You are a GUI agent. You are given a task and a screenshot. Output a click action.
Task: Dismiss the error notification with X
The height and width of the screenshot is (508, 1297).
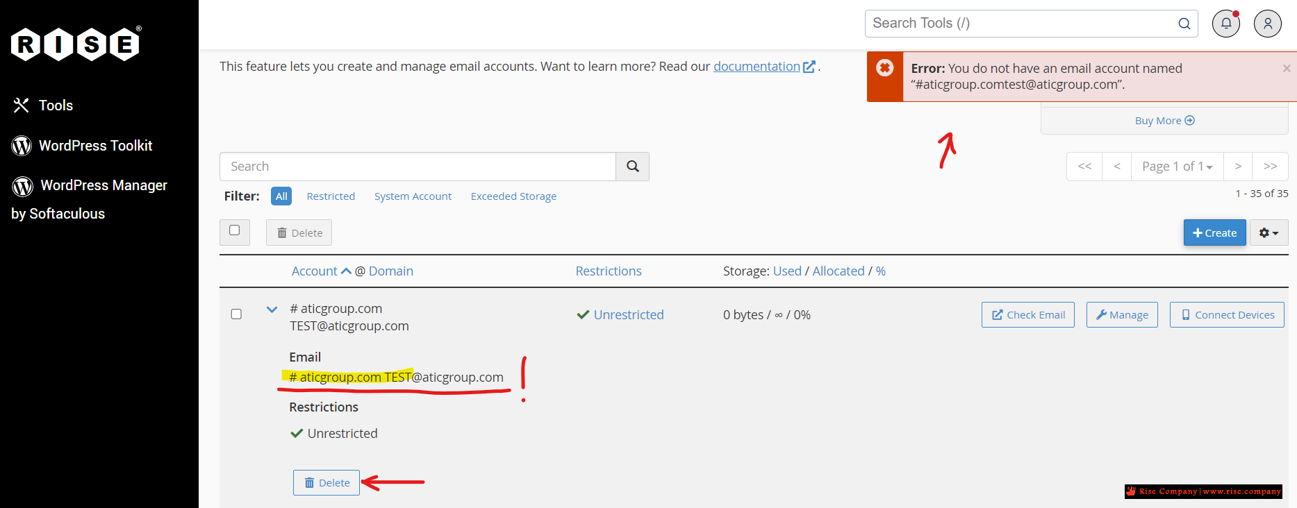coord(1286,68)
